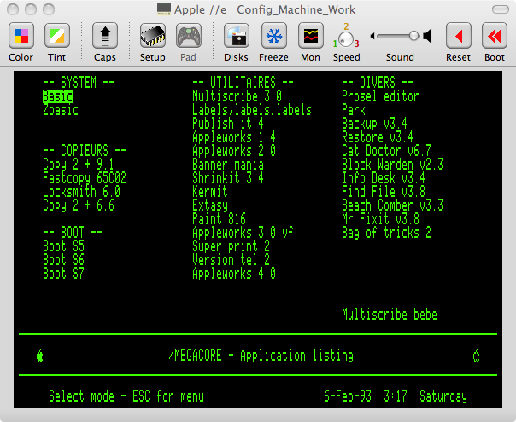Click the Virtual II title bar icon
Viewport: 516px width, 422px height.
pyautogui.click(x=163, y=9)
